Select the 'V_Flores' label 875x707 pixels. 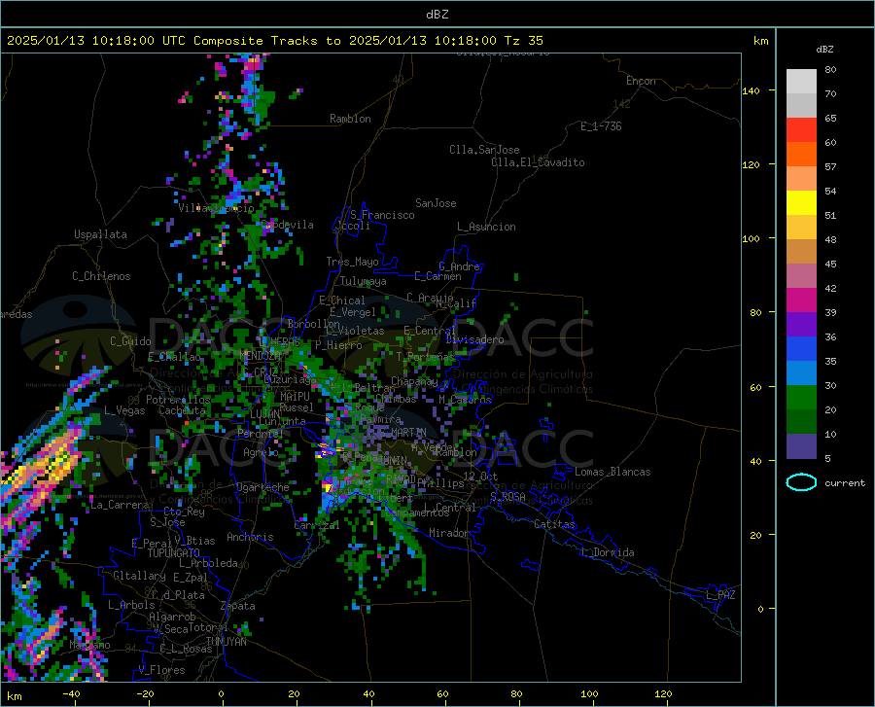(161, 670)
